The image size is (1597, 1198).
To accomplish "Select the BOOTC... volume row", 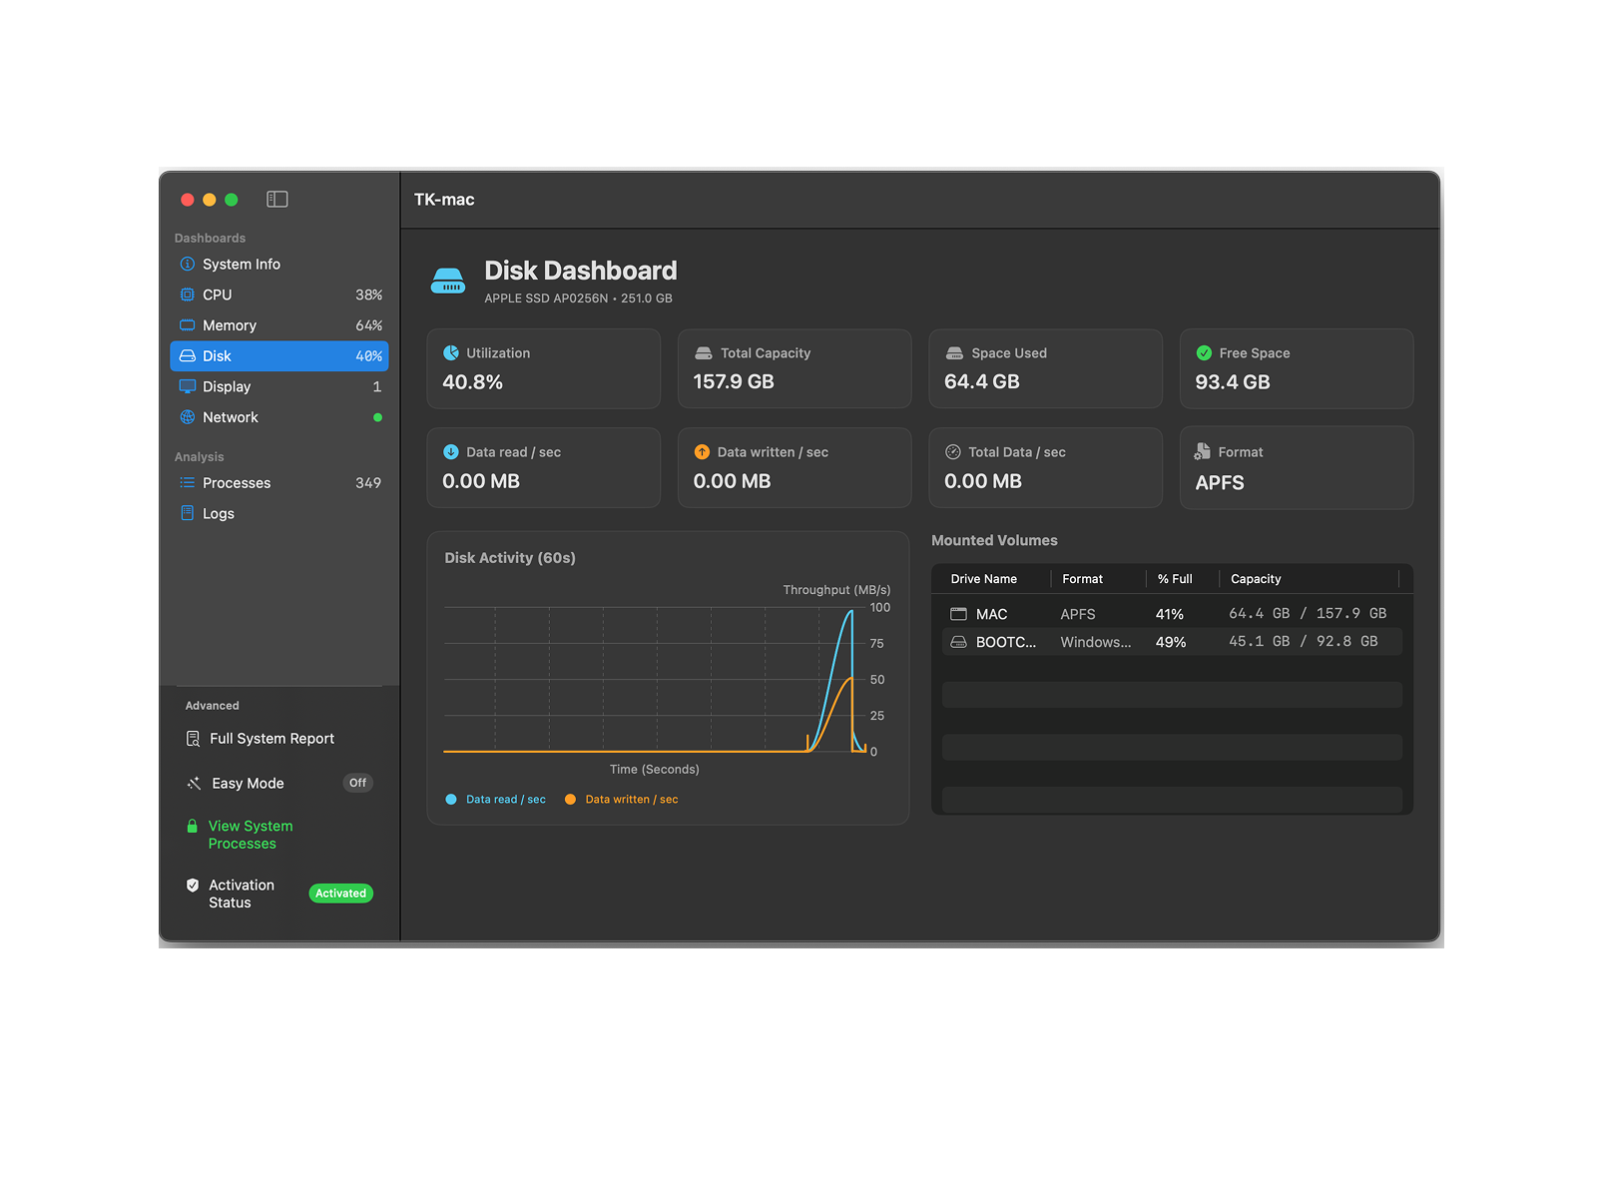I will pyautogui.click(x=1172, y=642).
